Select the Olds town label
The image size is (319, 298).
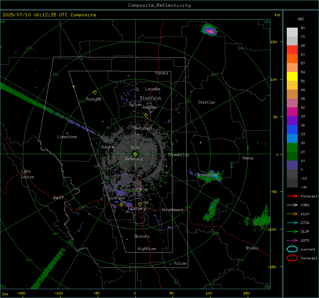(x=135, y=148)
